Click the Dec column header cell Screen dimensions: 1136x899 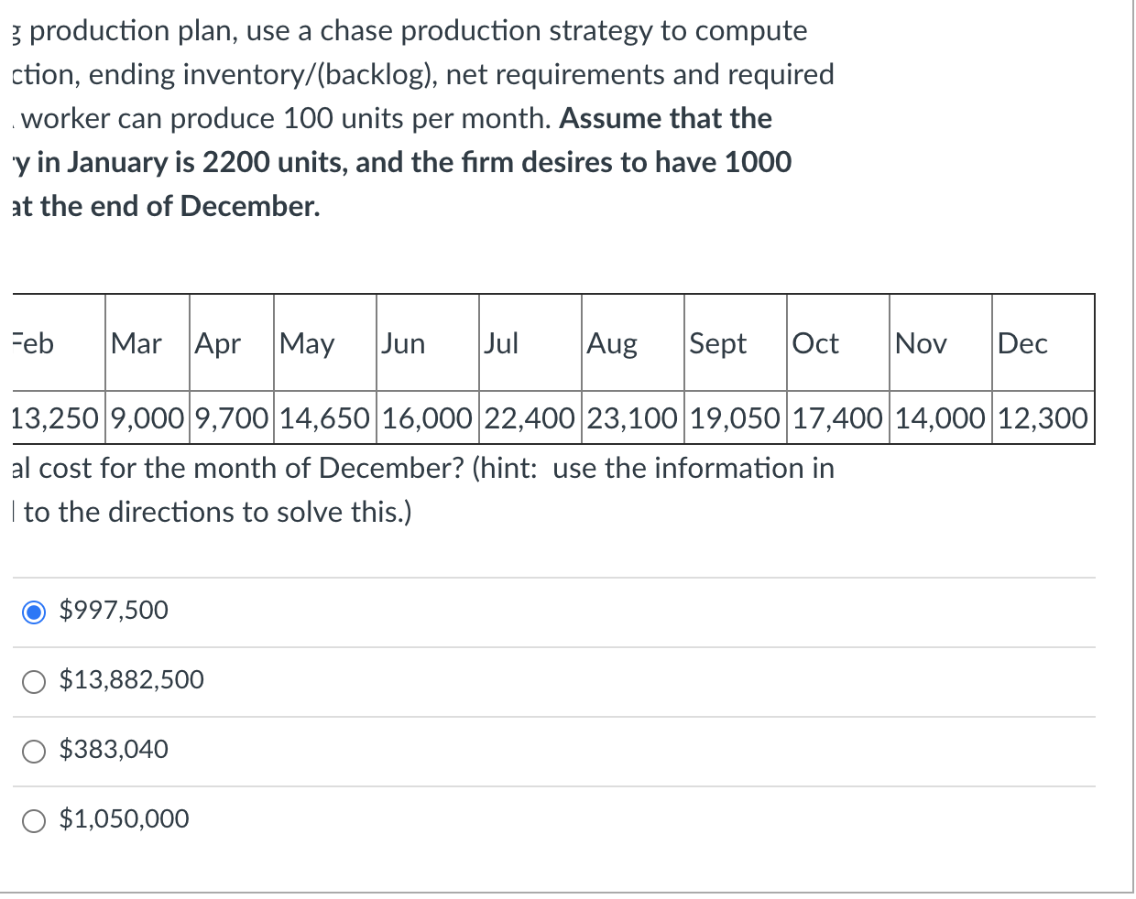tap(1043, 343)
